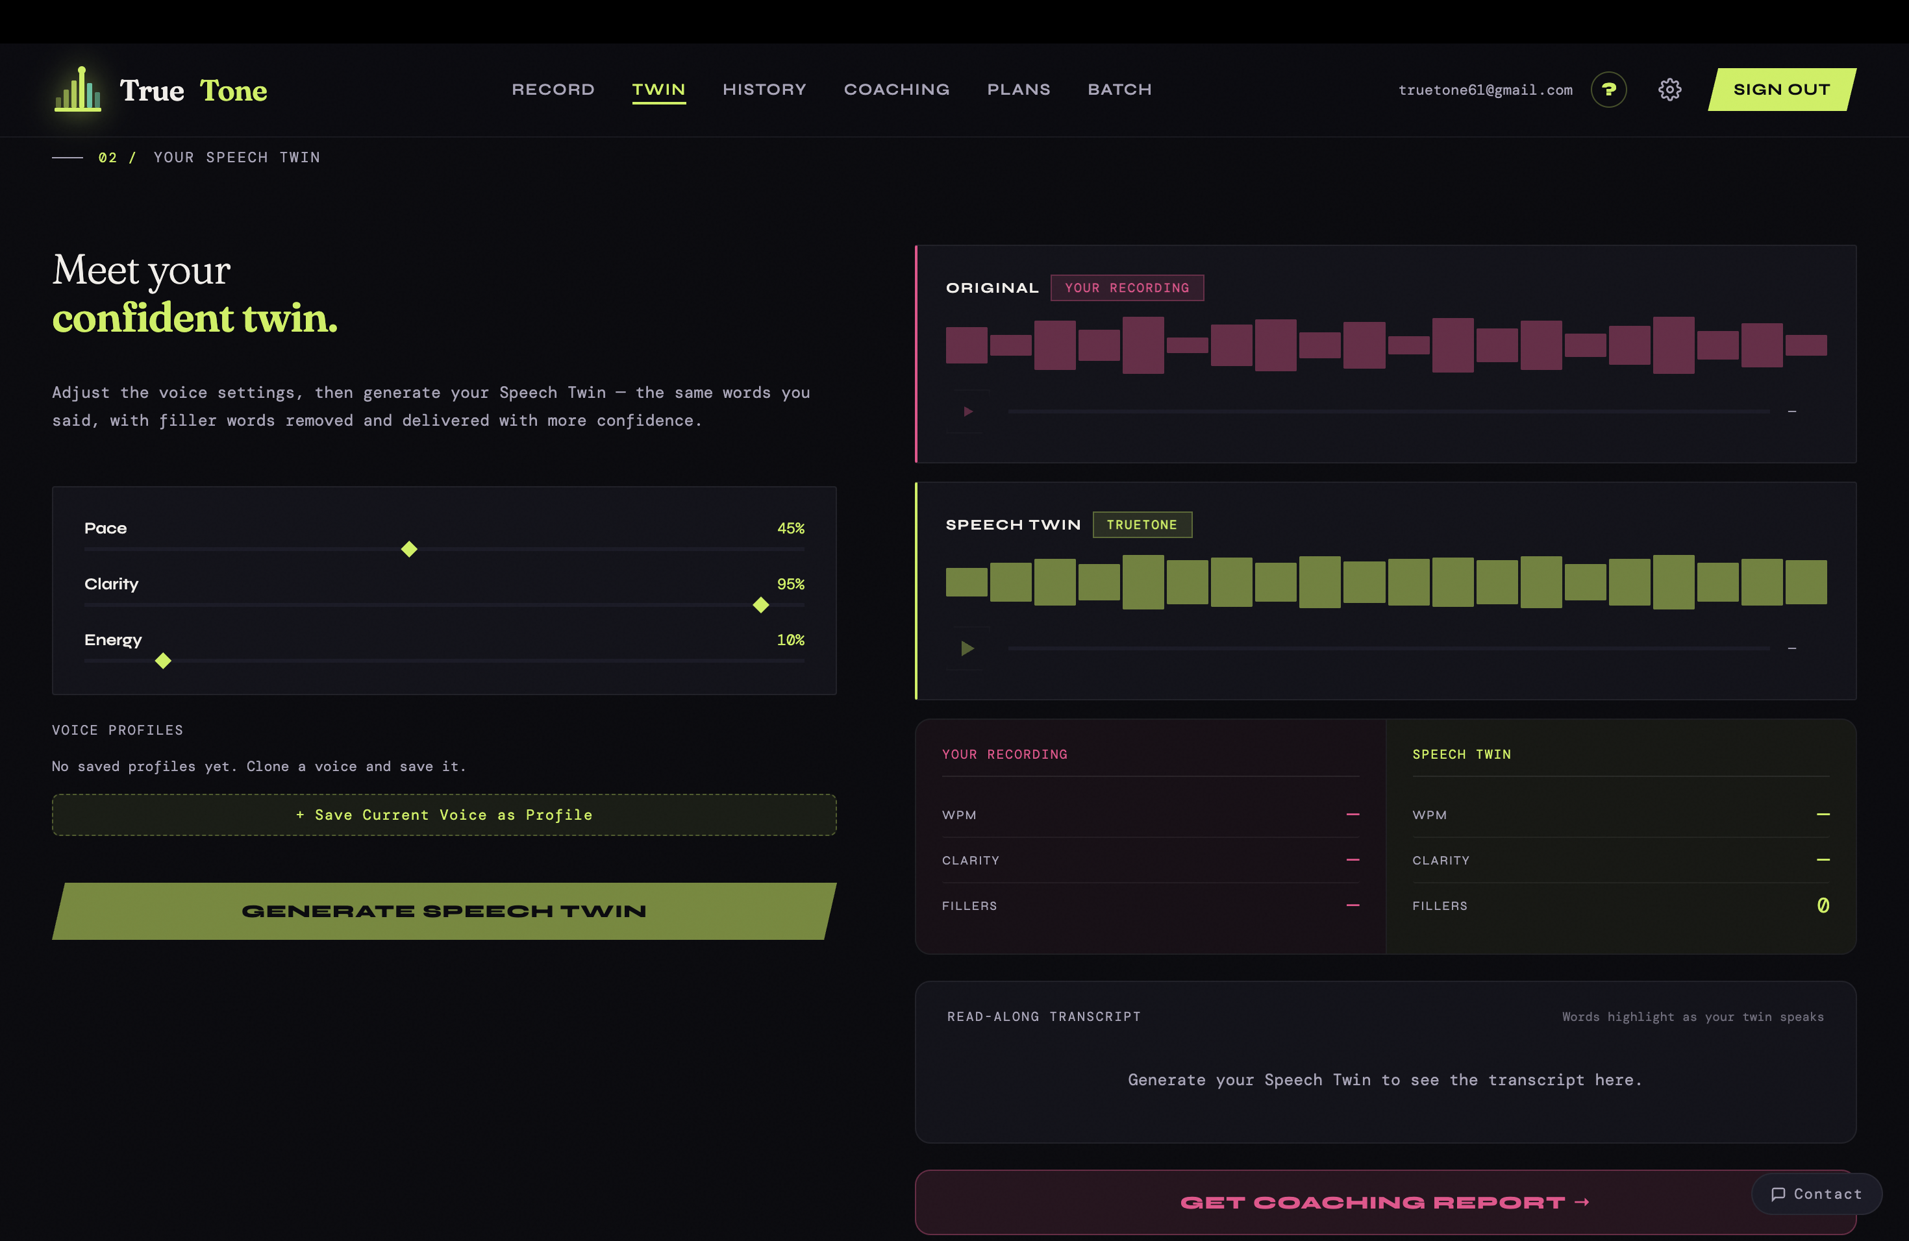
Task: Click the TrueTone logo icon
Action: 76,90
